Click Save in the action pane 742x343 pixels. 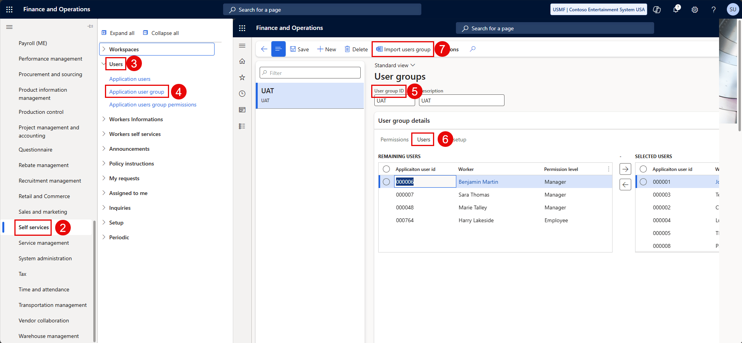[x=299, y=49]
